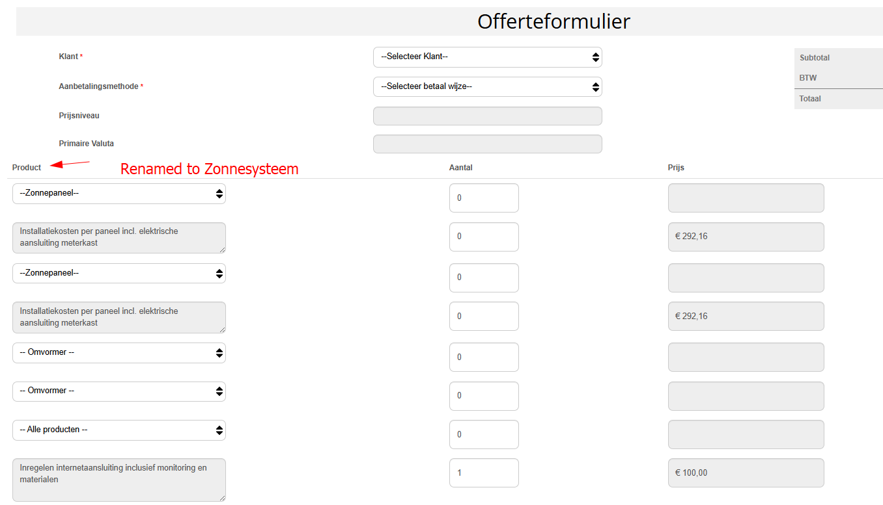Expand the Alle producten dropdown
The width and height of the screenshot is (883, 505).
119,430
